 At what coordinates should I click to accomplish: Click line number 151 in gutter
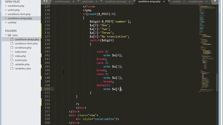(47, 89)
